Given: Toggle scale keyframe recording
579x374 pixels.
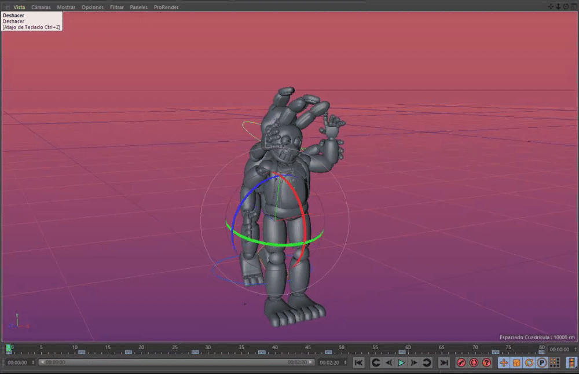Looking at the screenshot, I should (516, 362).
